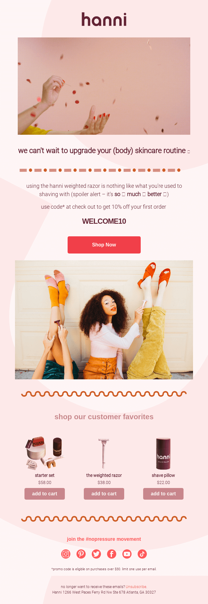Click the hanni logo at top
Image resolution: width=208 pixels, height=604 pixels.
[104, 19]
